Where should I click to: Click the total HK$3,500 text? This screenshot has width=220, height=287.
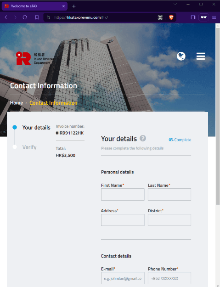click(x=66, y=155)
